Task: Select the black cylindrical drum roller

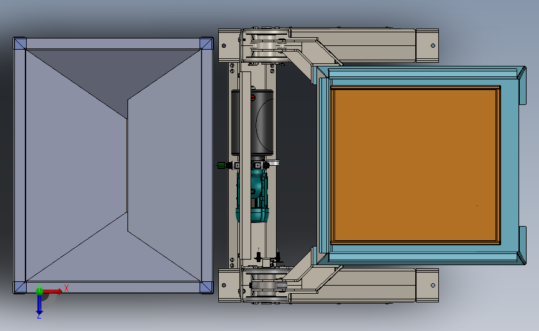Action: click(x=252, y=122)
